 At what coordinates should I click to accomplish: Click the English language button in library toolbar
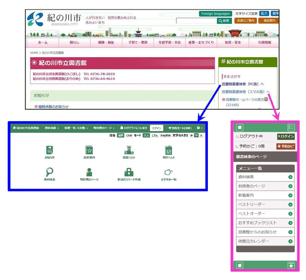coord(166,135)
